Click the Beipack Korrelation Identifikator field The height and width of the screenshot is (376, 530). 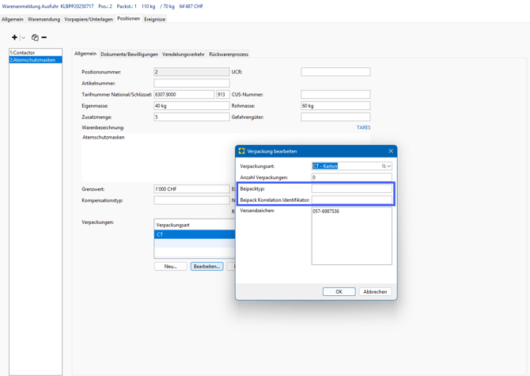[x=351, y=199]
